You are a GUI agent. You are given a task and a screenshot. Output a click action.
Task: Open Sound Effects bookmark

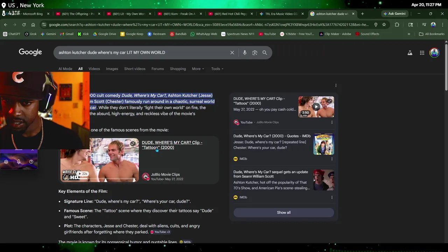coord(367,34)
